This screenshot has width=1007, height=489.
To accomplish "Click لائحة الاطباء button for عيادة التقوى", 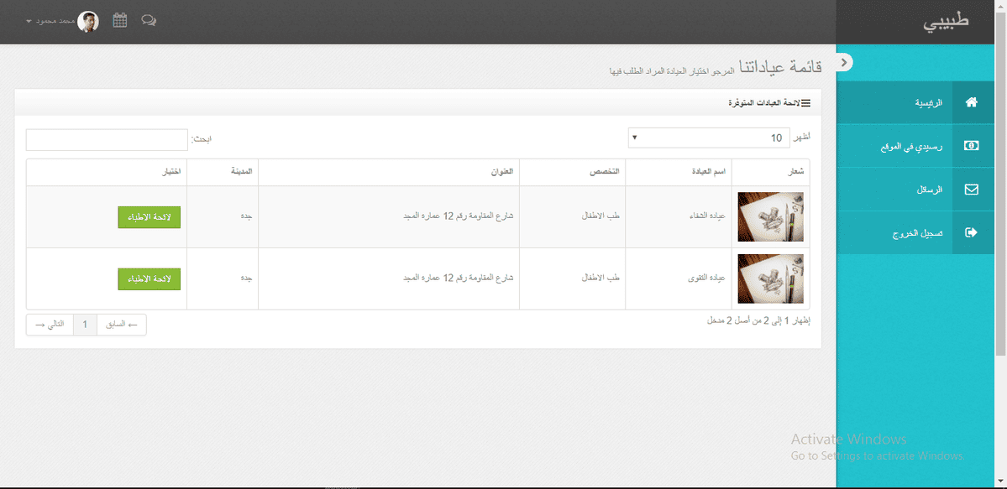I will tap(149, 279).
